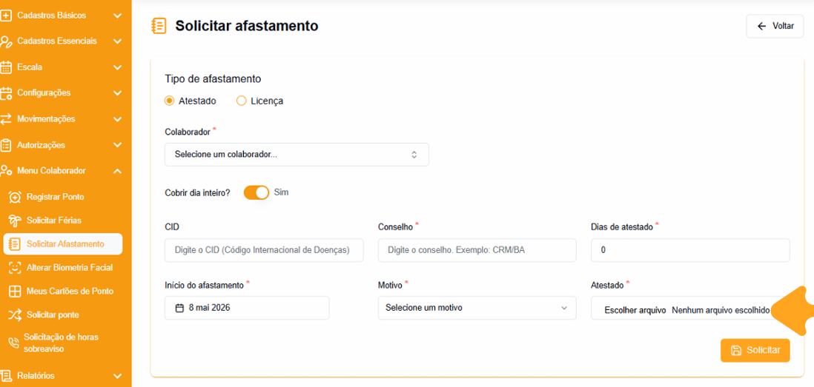Click the Tipo de afastamento heading
Viewport: 814px width, 387px height.
coord(213,78)
